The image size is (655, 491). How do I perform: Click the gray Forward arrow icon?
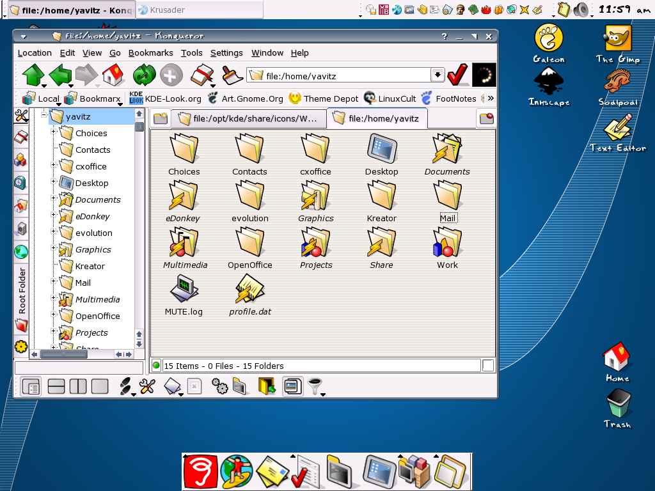pos(86,75)
